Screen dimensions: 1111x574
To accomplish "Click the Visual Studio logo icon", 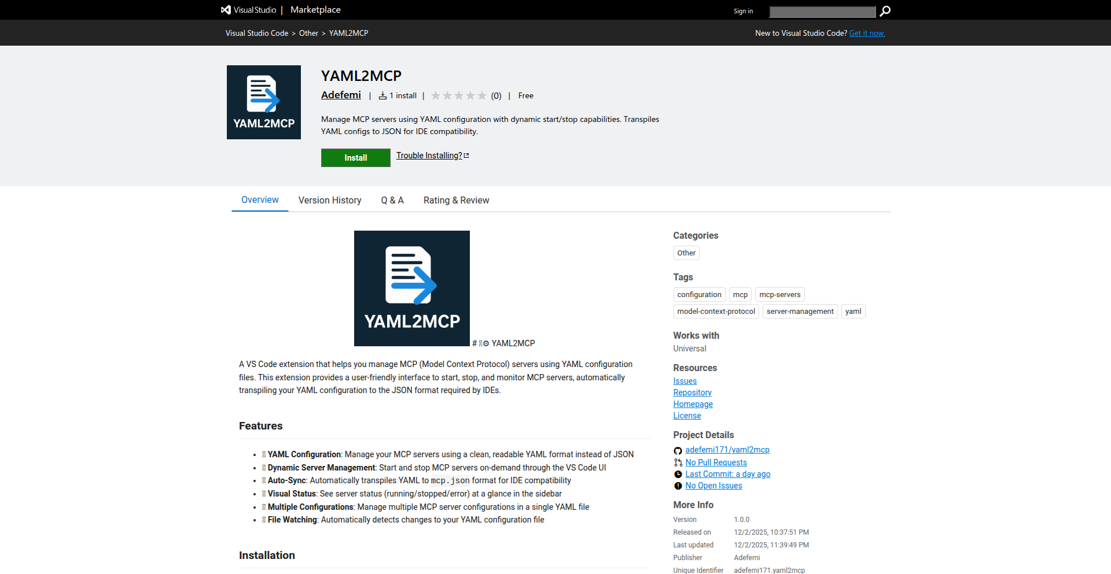I will pyautogui.click(x=225, y=9).
